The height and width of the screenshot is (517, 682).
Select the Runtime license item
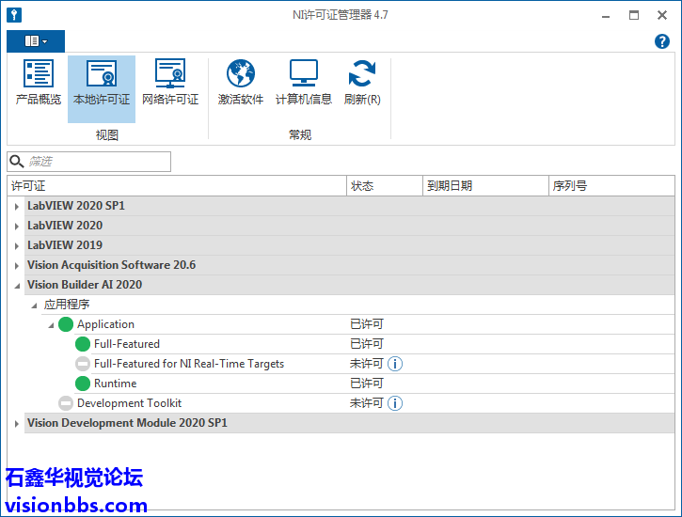coord(115,384)
